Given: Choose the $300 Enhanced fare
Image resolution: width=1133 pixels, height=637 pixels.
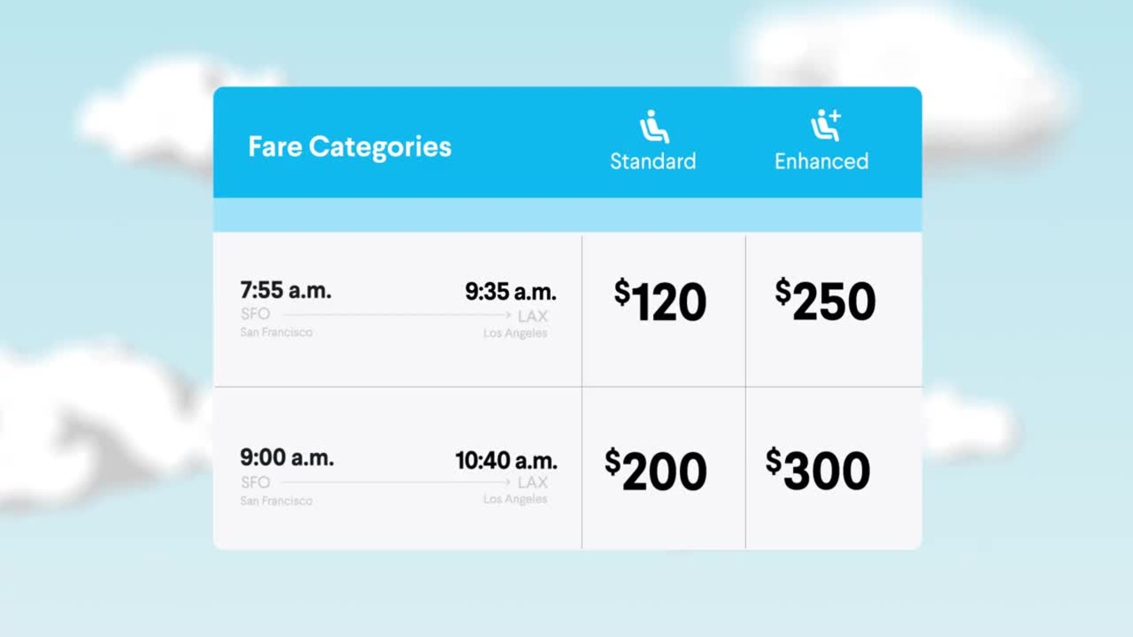Looking at the screenshot, I should [x=818, y=470].
